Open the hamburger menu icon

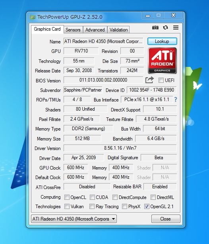point(176,27)
